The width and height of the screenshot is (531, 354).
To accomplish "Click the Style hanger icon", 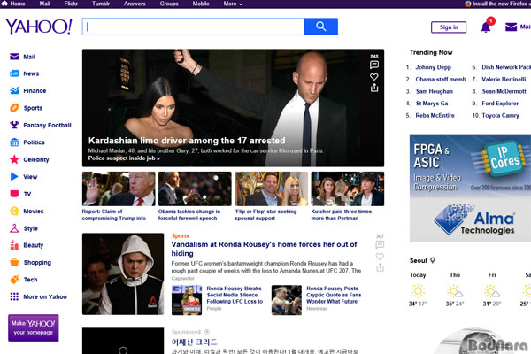I will (14, 228).
